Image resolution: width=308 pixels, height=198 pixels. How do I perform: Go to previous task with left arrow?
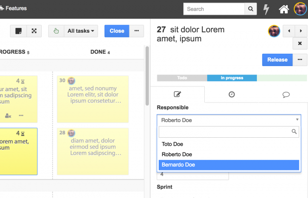(x=289, y=31)
